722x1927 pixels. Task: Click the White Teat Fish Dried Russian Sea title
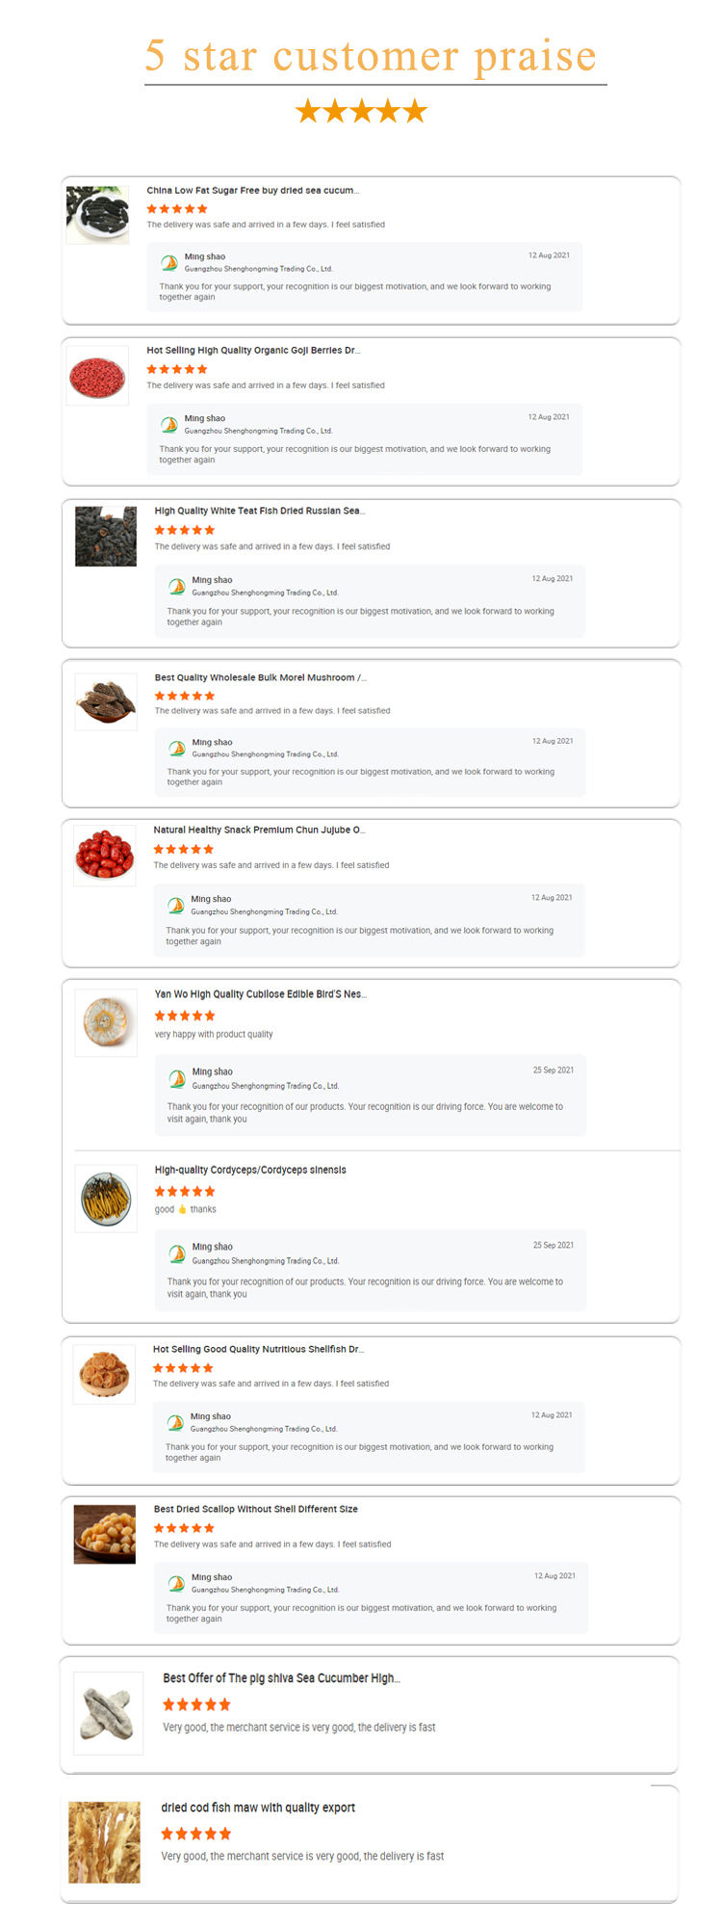click(x=259, y=511)
